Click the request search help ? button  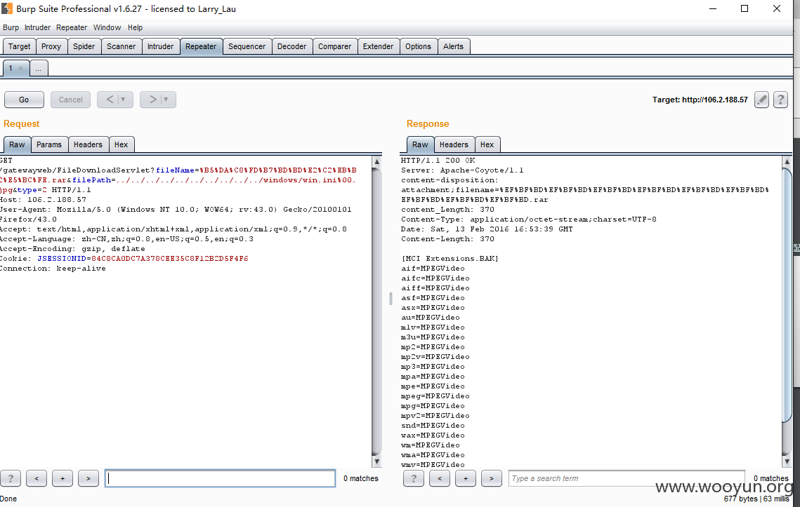11,478
